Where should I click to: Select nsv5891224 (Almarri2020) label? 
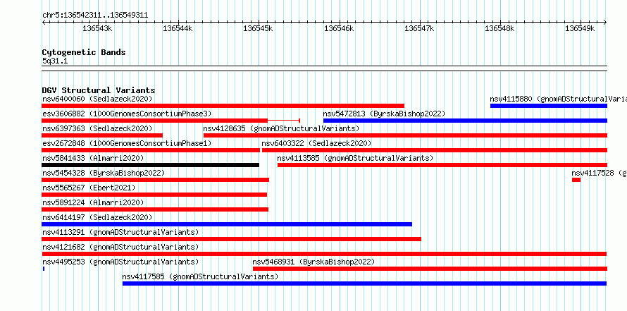click(x=93, y=202)
